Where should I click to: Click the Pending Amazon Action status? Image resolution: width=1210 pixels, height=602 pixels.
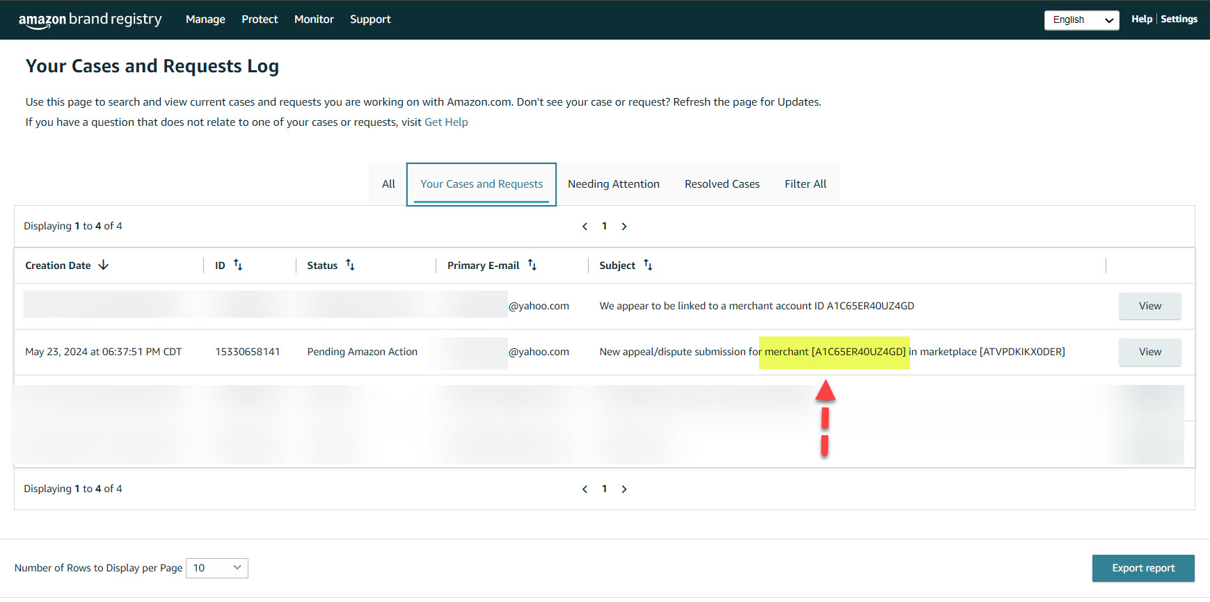tap(363, 352)
